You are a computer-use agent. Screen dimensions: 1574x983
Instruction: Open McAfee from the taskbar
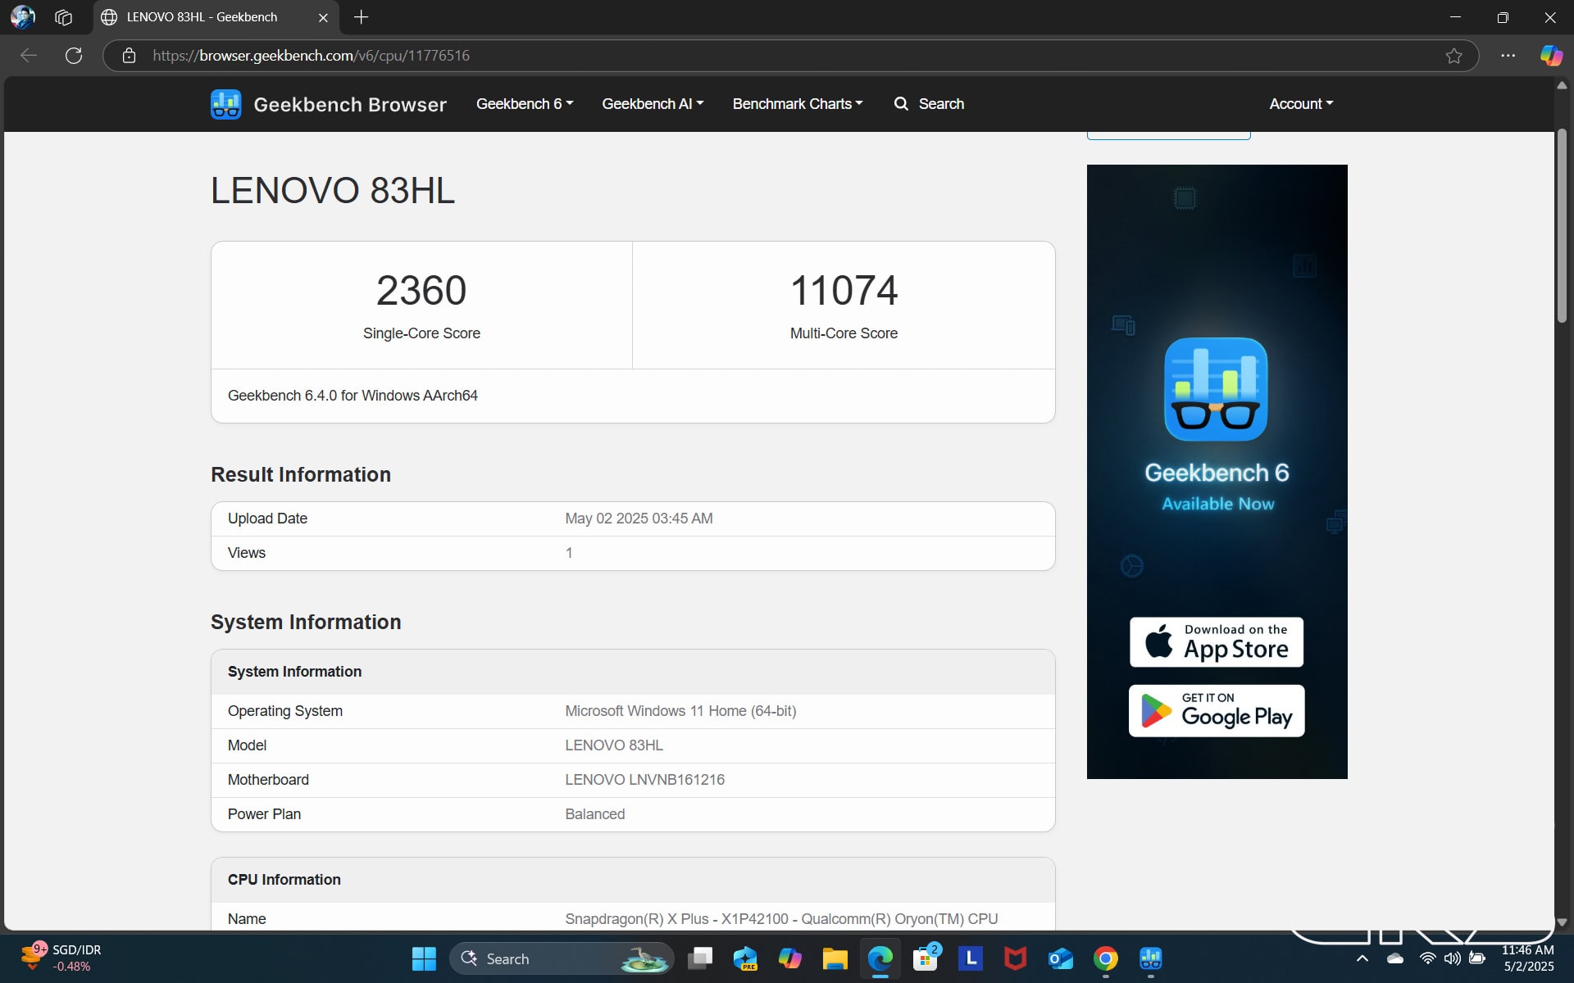[1016, 958]
